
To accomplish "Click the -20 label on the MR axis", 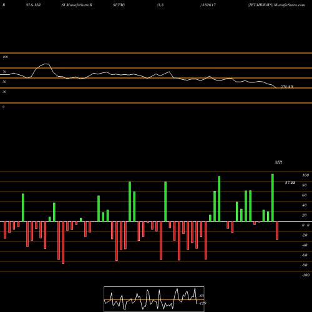I will [x=305, y=235].
